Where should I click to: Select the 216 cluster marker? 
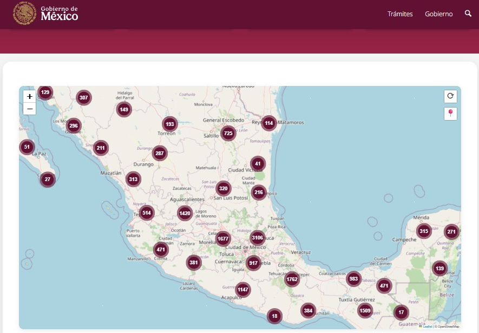coord(259,192)
